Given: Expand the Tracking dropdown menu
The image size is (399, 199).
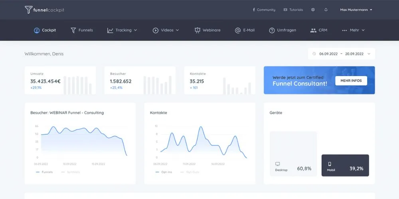Looking at the screenshot, I should click(122, 30).
